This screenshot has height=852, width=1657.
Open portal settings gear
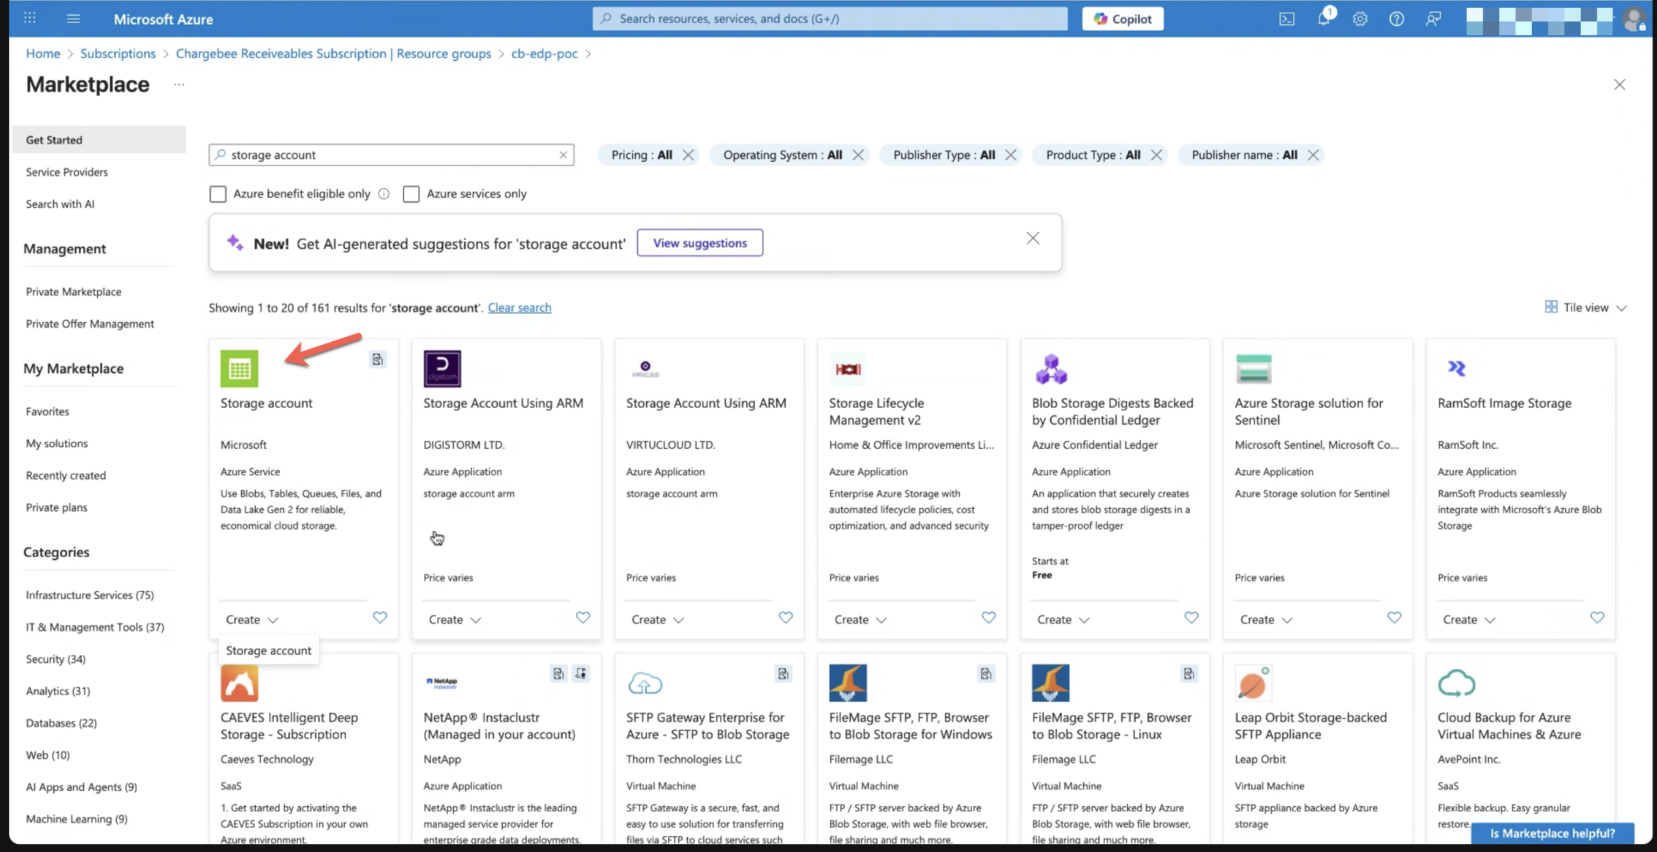tap(1360, 19)
